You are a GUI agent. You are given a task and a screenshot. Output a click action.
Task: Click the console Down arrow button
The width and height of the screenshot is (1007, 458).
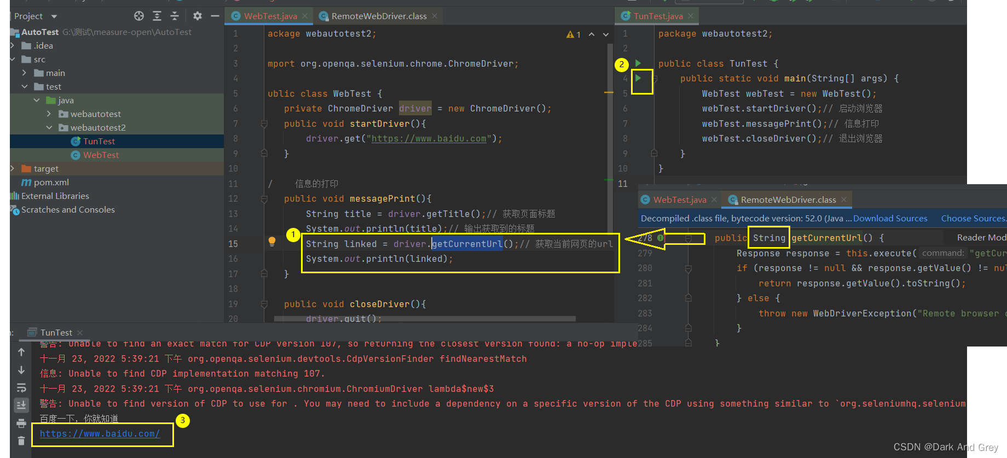pos(21,370)
